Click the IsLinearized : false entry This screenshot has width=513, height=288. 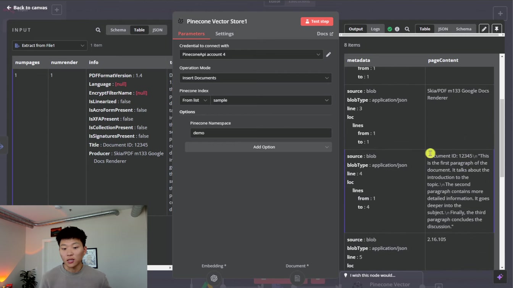[110, 102]
